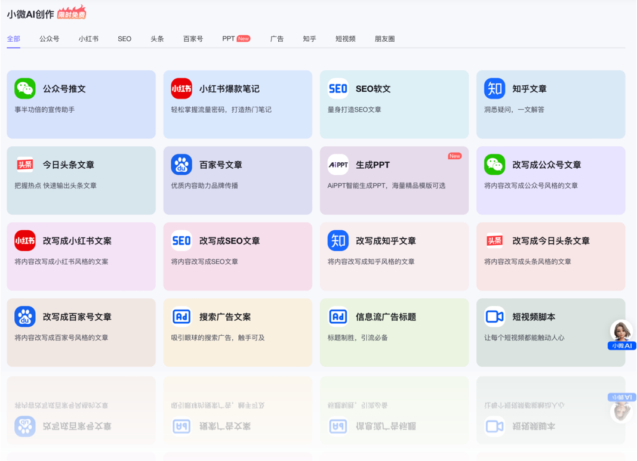The height and width of the screenshot is (461, 637).
Task: Open the 百家号文章 card title
Action: (221, 165)
